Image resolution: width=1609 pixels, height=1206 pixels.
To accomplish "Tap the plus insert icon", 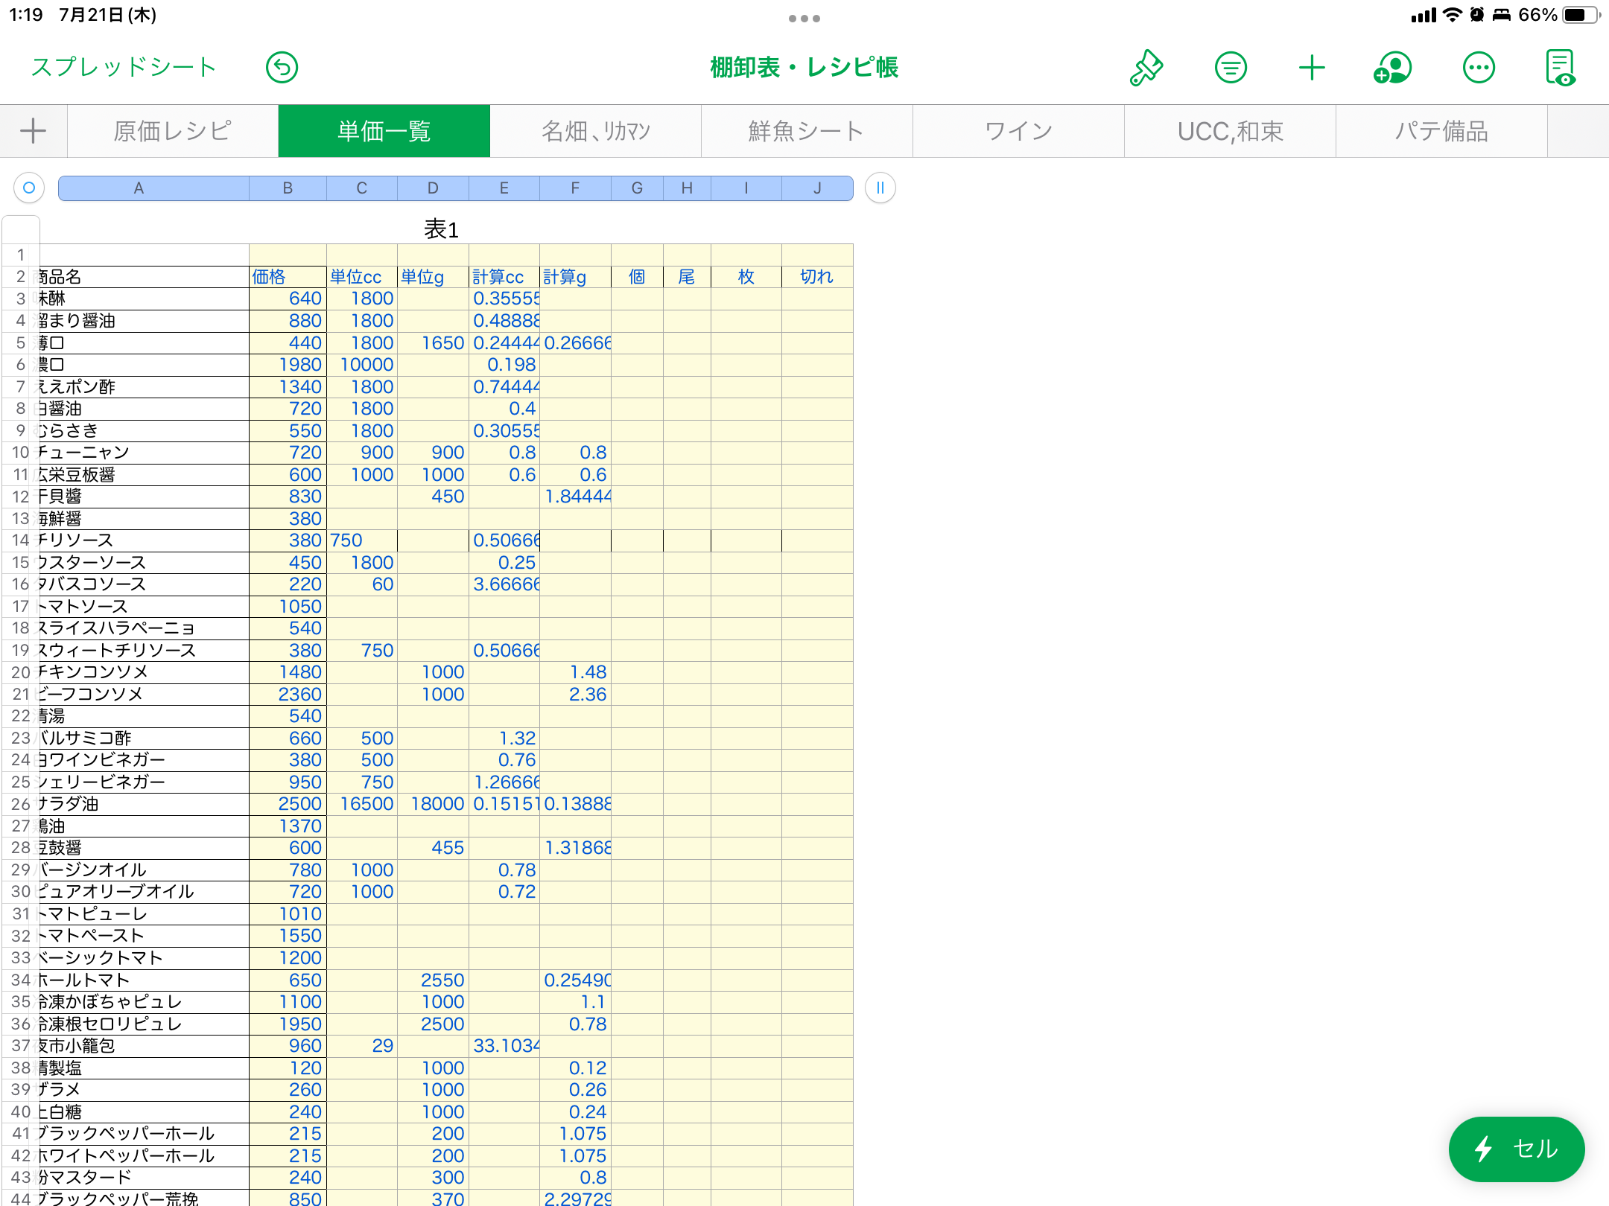I will point(1312,68).
